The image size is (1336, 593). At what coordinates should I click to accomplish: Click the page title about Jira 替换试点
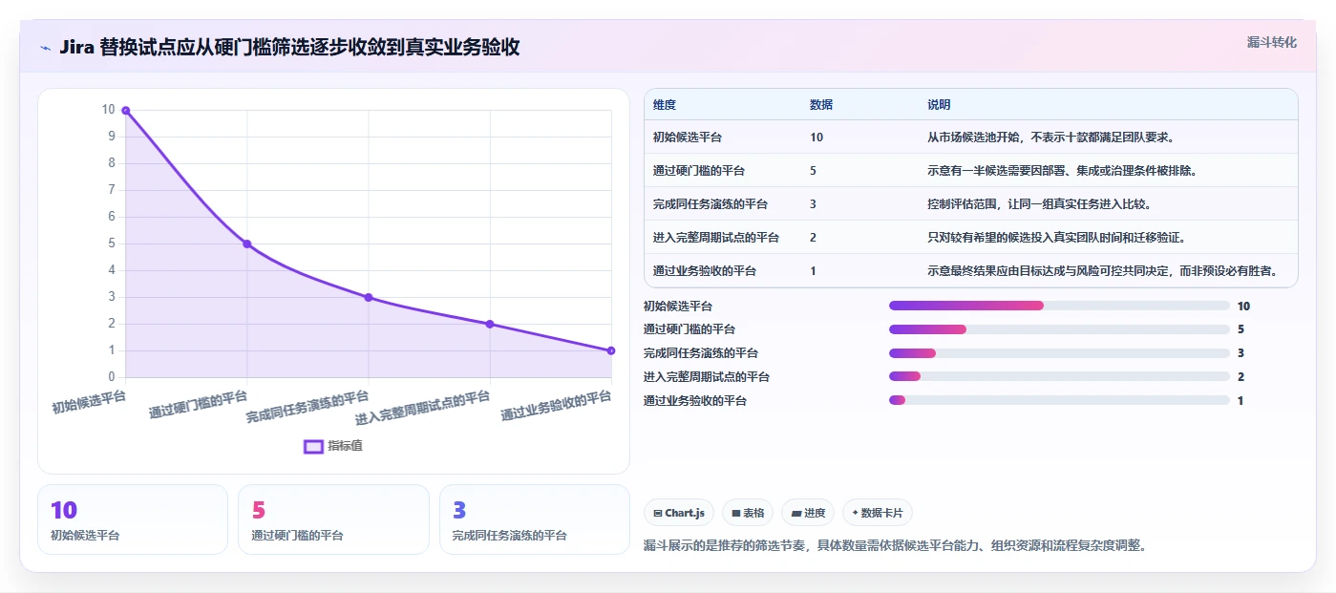point(289,48)
